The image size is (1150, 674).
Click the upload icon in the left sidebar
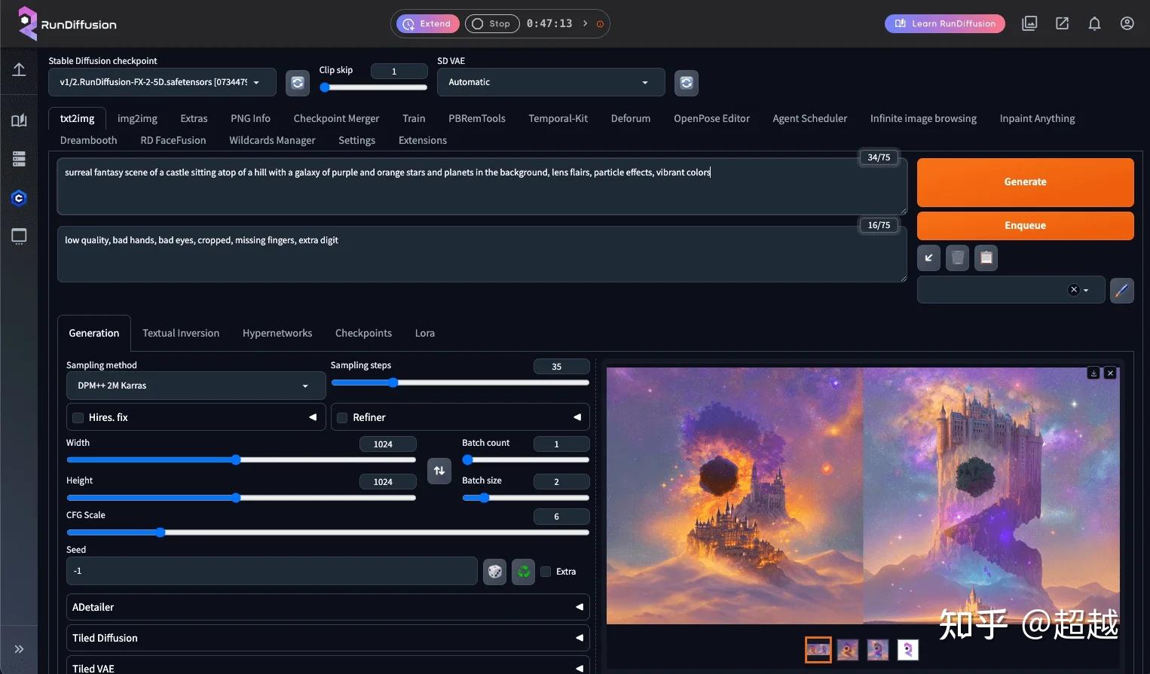click(x=19, y=70)
